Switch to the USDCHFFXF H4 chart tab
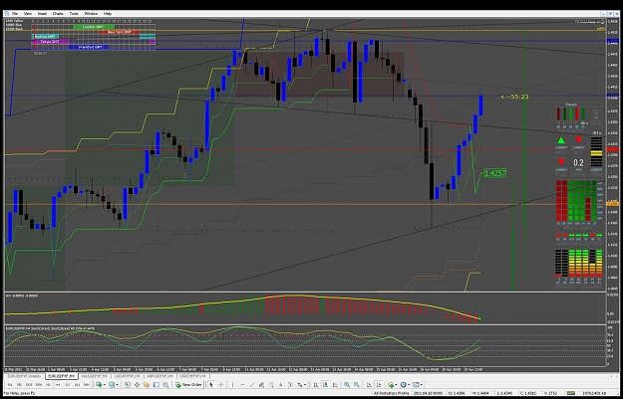The height and width of the screenshot is (399, 623). 192,376
